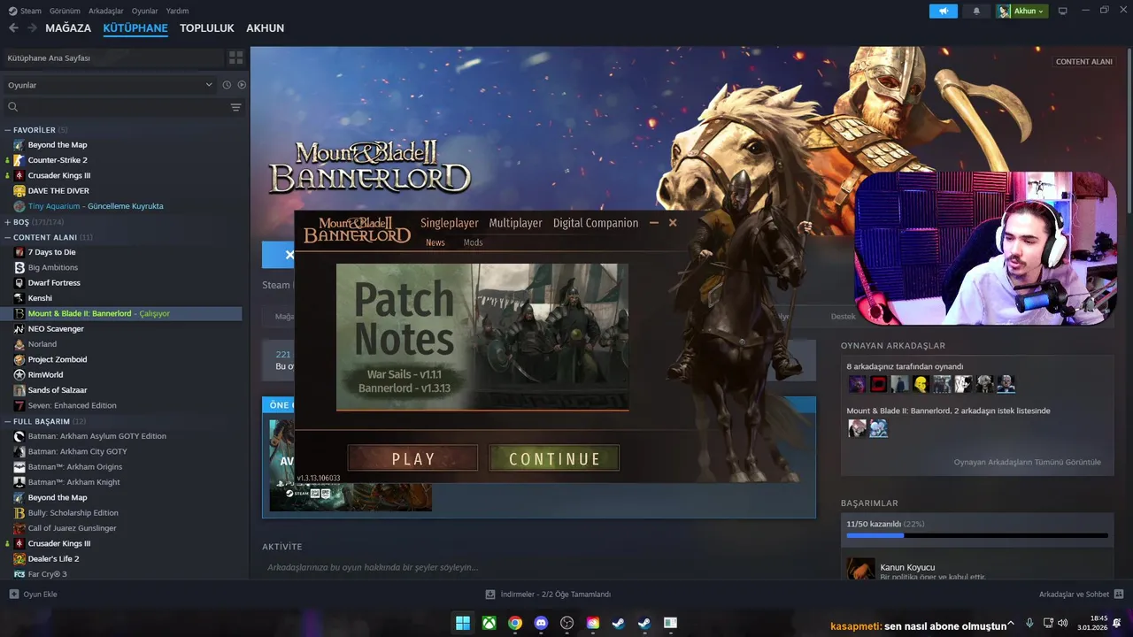View Oynayan Arkadaşların Tümünü Görüntüle link

[1028, 462]
